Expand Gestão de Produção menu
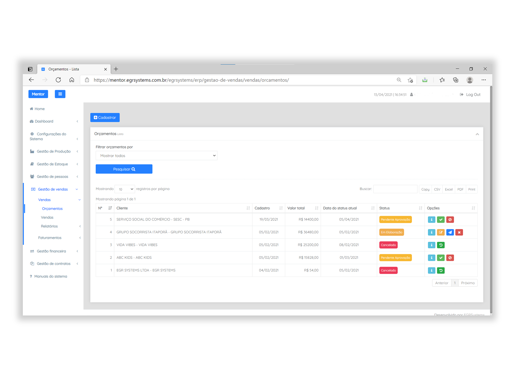The height and width of the screenshot is (383, 513). tap(54, 151)
